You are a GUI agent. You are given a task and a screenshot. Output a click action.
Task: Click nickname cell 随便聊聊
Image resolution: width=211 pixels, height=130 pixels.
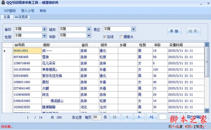coord(61,107)
